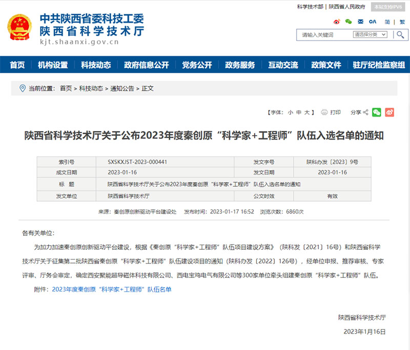Click the envelope mail icon in header
This screenshot has height=350, width=410.
click(x=361, y=21)
